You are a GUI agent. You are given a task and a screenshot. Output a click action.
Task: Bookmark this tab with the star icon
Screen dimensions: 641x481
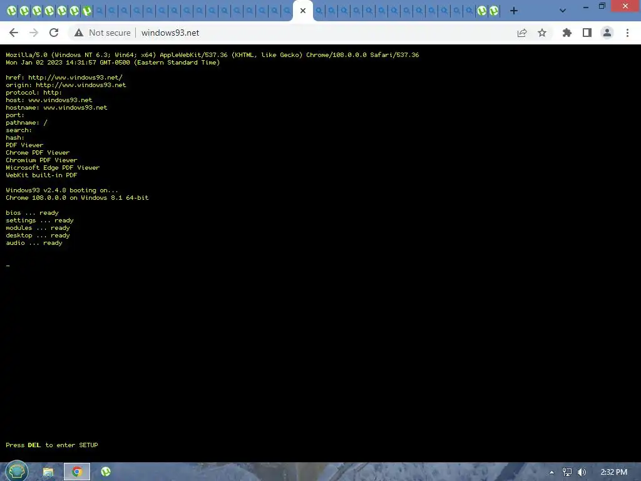(x=542, y=33)
